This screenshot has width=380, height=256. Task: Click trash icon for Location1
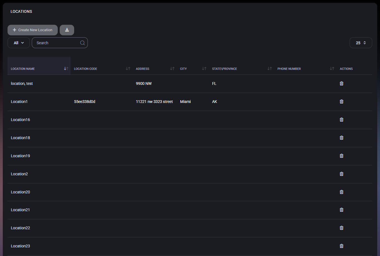[342, 102]
